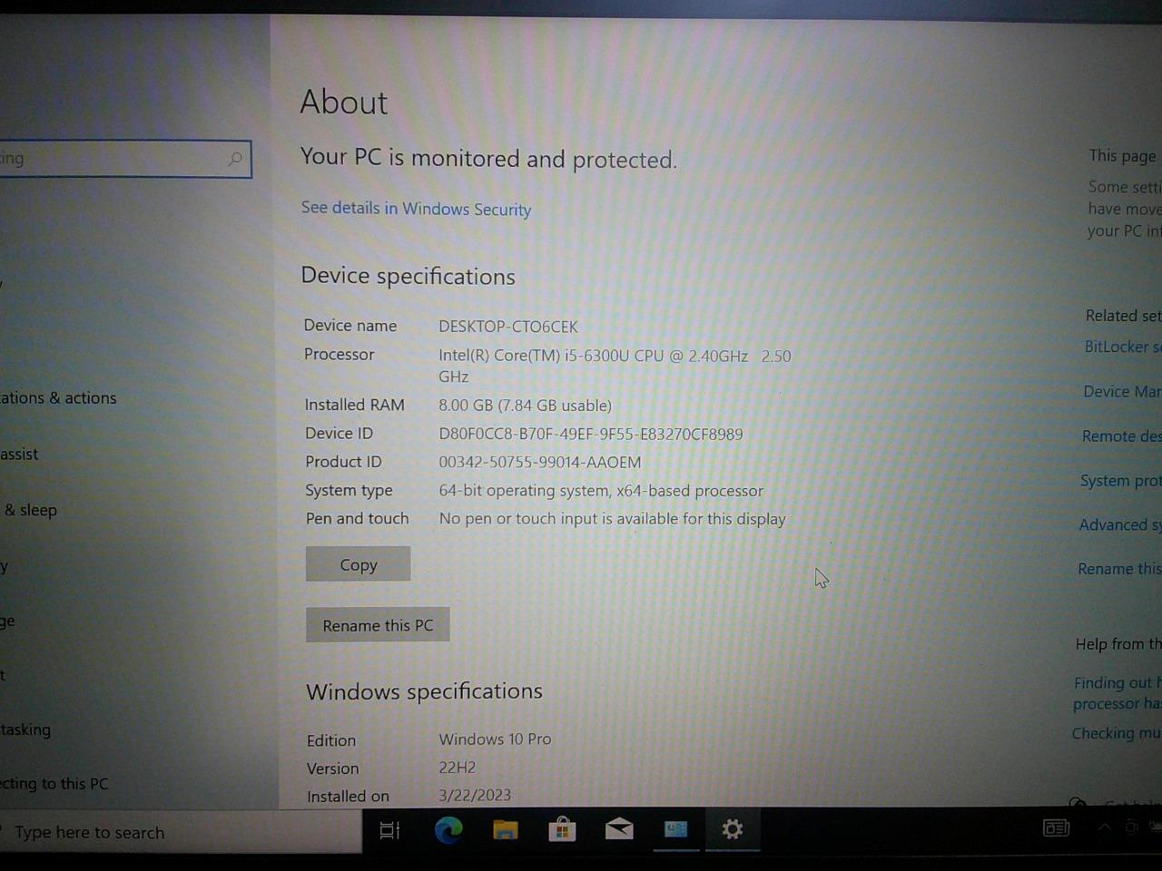Open the Advanced system settings link
The image size is (1162, 871).
click(1119, 524)
